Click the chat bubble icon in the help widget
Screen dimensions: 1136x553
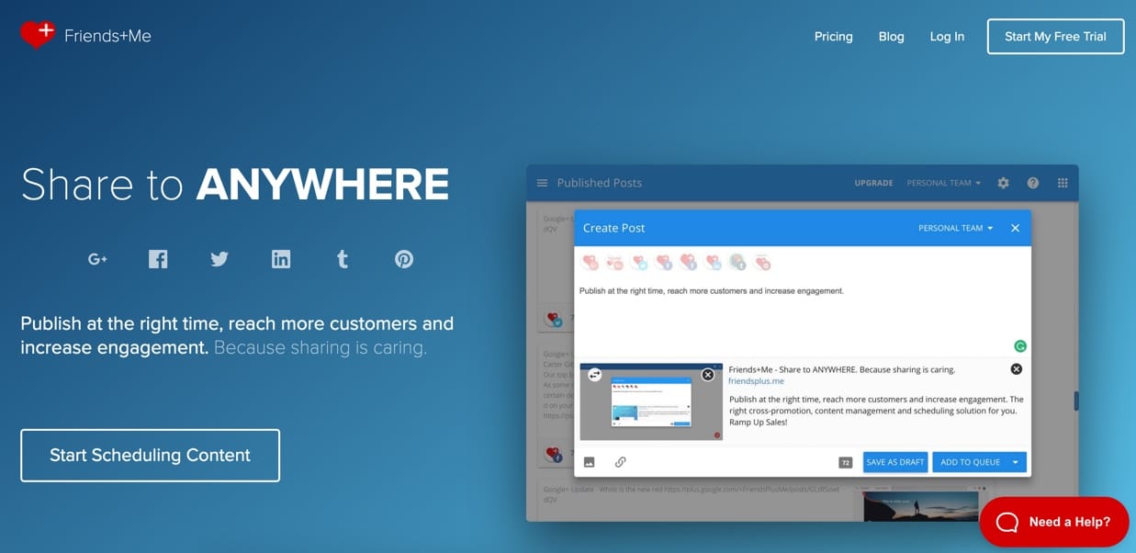coord(1007,522)
